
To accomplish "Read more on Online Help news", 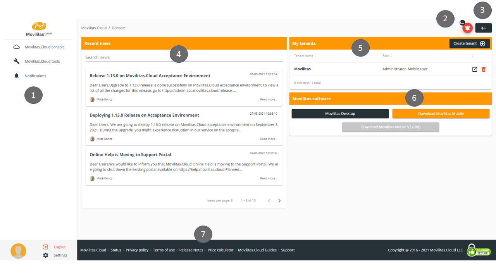I will [x=269, y=178].
